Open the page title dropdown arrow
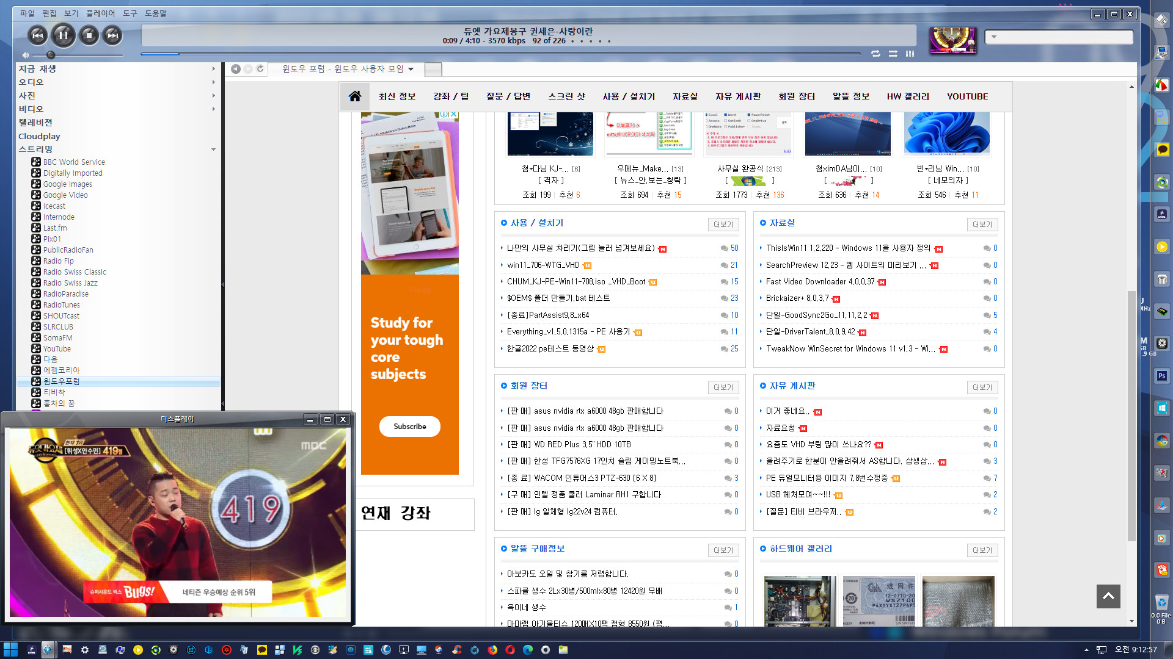Viewport: 1173px width, 659px height. coord(411,70)
